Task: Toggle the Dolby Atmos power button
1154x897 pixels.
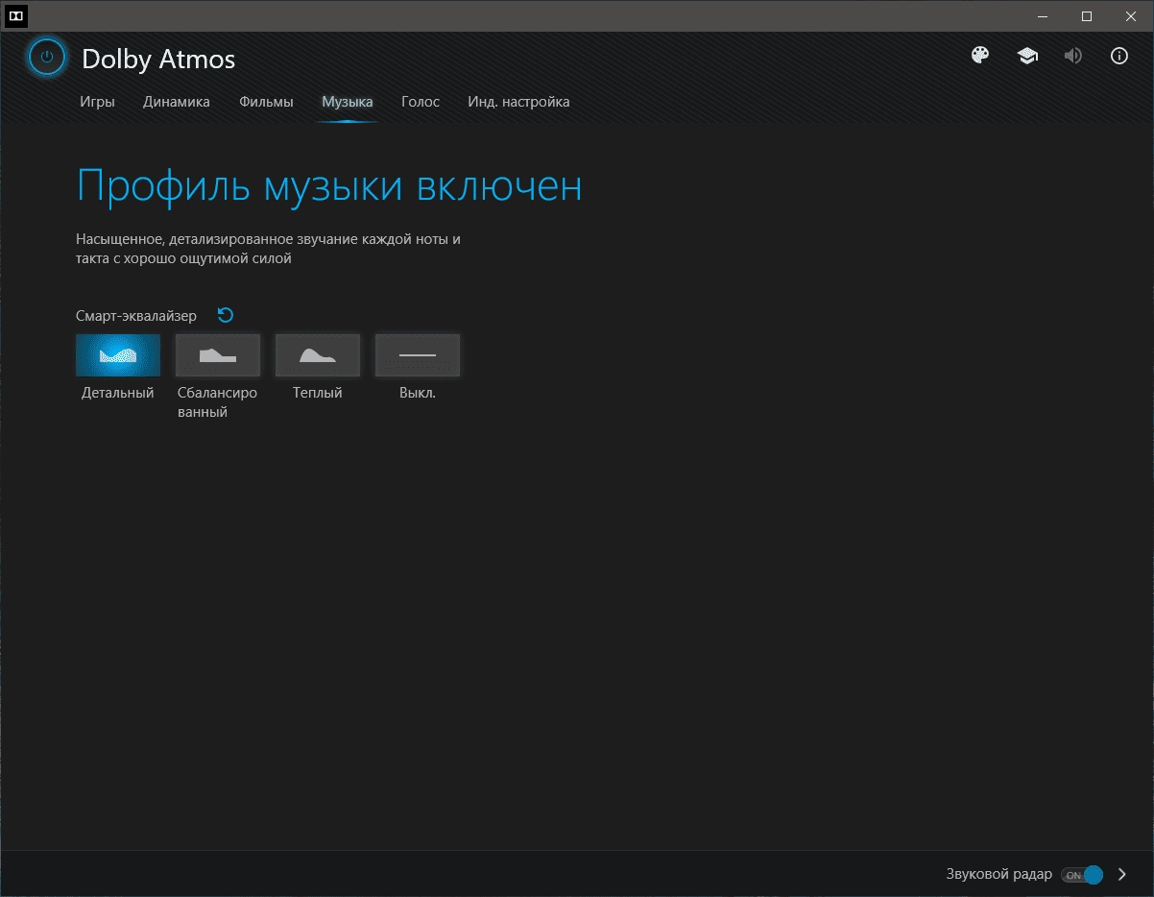Action: point(47,57)
